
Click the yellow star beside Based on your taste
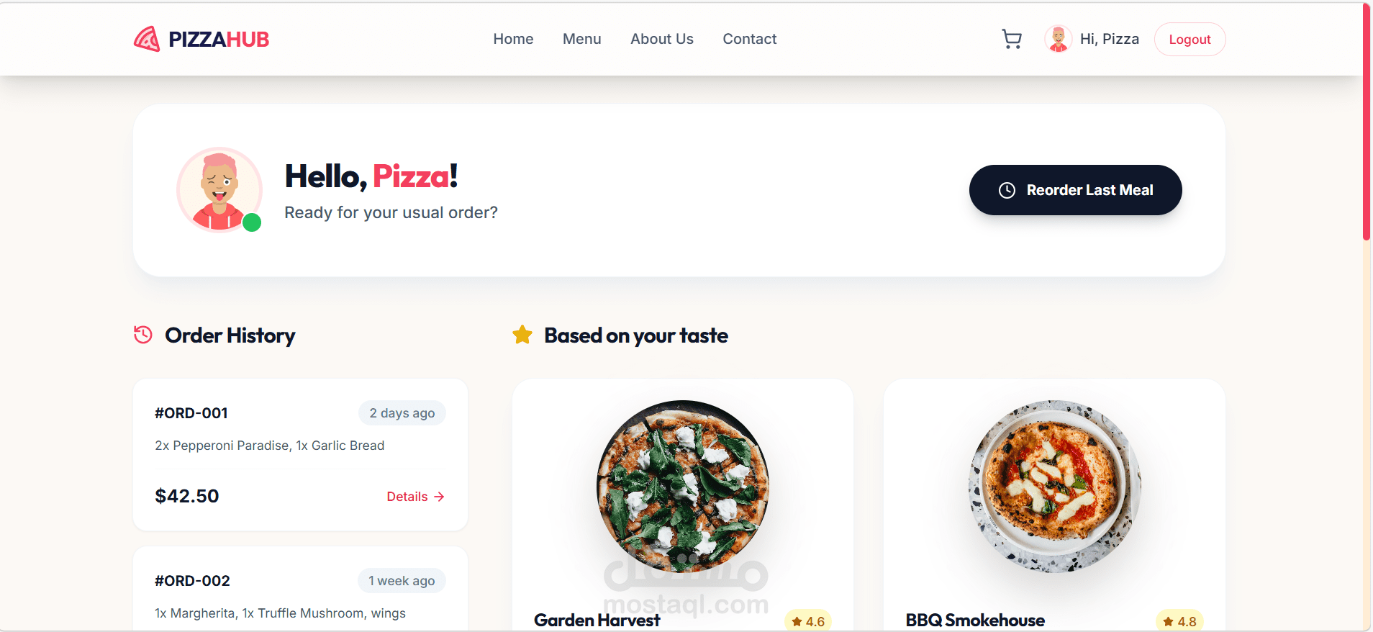tap(522, 335)
